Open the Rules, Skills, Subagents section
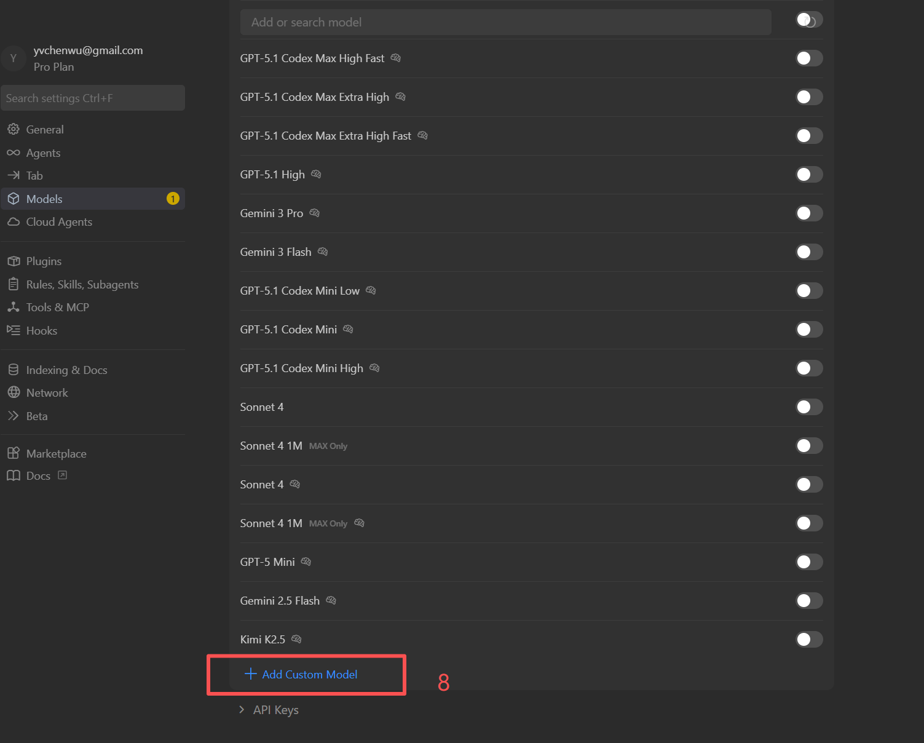 coord(82,284)
